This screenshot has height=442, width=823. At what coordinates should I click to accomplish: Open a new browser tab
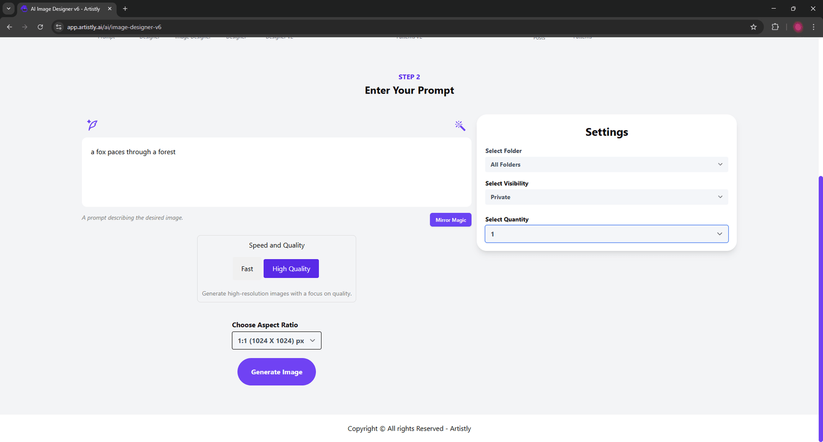125,9
